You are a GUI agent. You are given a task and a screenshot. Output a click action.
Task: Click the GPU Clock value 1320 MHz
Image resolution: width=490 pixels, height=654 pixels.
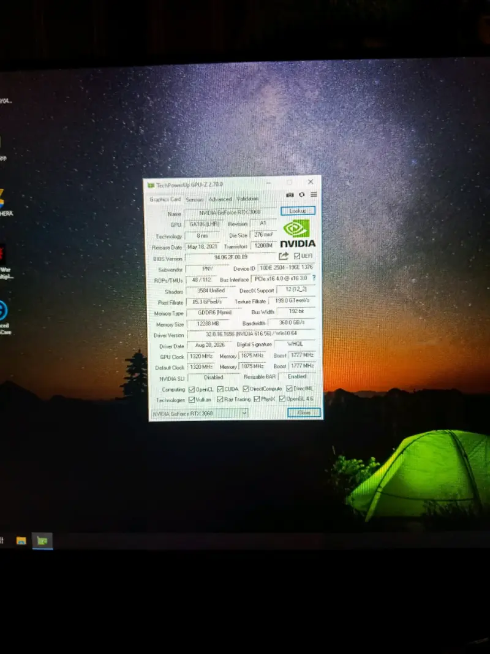(x=202, y=356)
